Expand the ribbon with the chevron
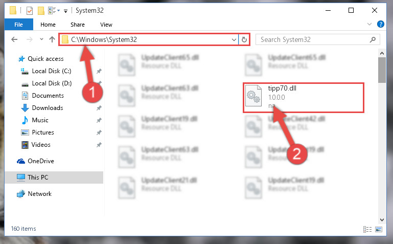 [x=369, y=25]
